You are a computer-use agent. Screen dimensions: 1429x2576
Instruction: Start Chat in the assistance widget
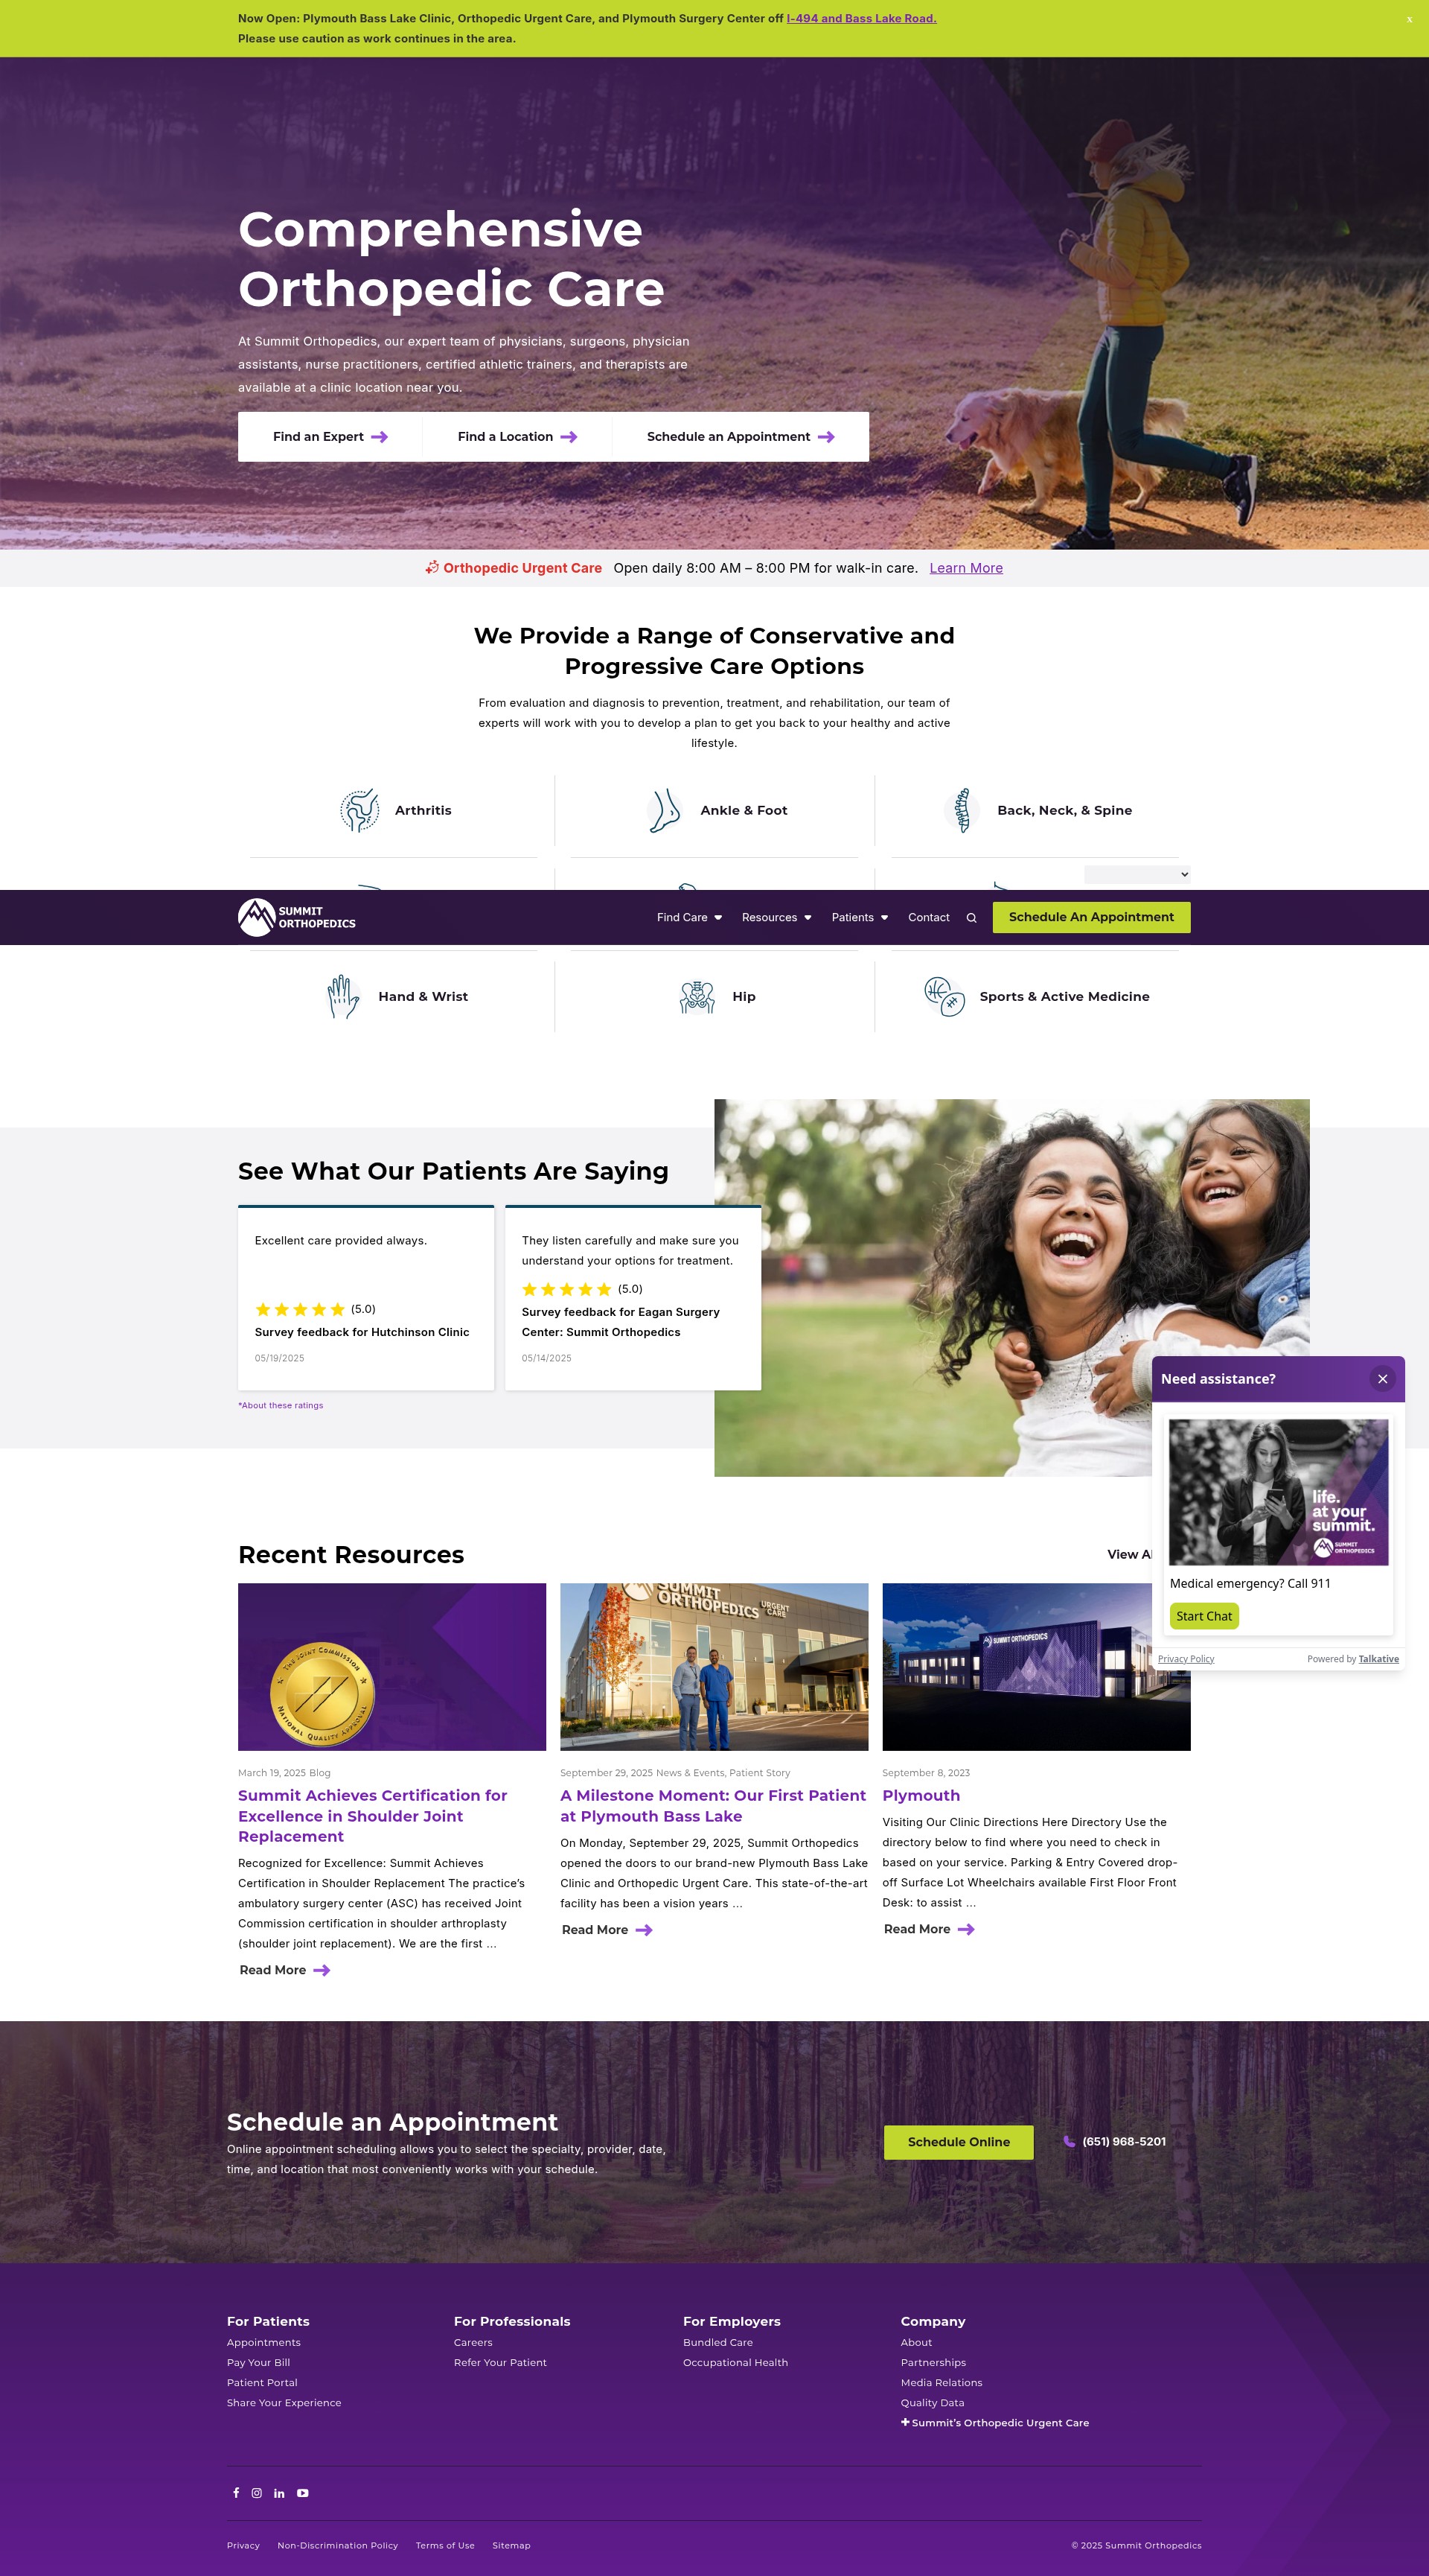[1204, 1616]
